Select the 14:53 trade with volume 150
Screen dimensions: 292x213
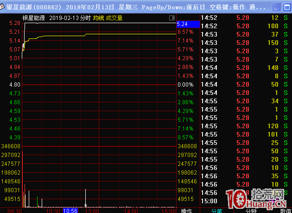coord(246,43)
